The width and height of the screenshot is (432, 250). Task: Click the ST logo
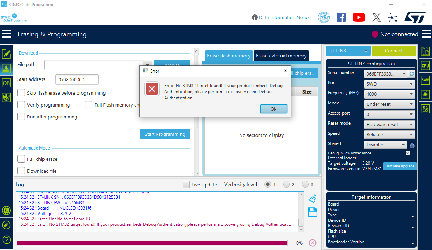(x=415, y=17)
